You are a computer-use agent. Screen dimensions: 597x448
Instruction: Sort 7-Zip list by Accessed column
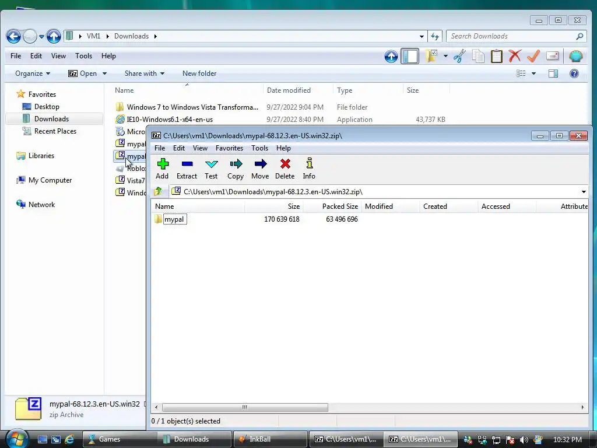507,206
